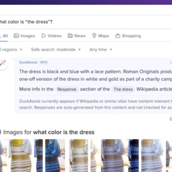Open the dress thumbnail with blue jacket
Image resolution: width=172 pixels, height=172 pixels.
55,156
